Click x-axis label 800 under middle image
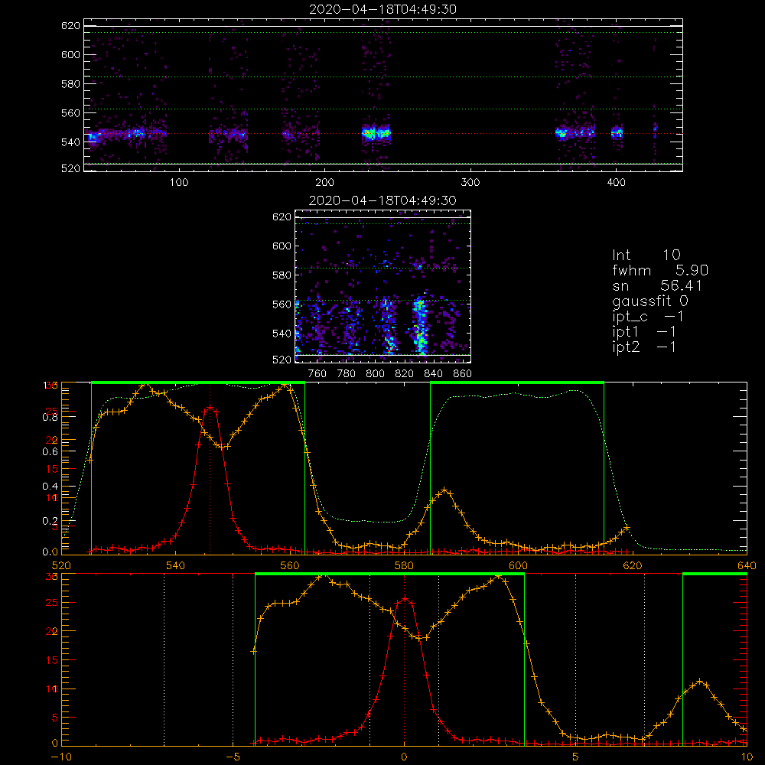 coord(375,374)
